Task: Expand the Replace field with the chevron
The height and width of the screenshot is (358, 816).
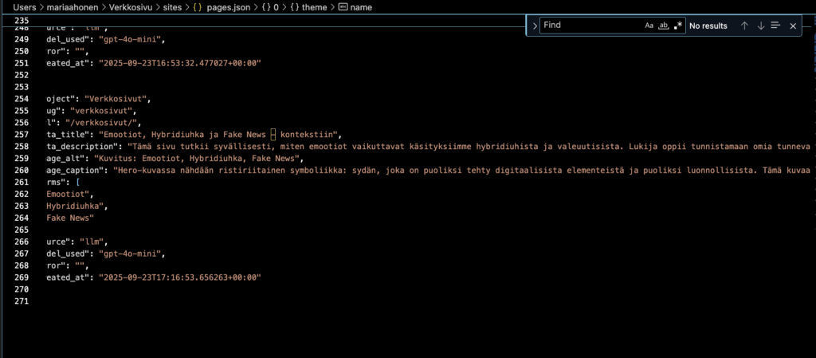Action: click(x=535, y=26)
